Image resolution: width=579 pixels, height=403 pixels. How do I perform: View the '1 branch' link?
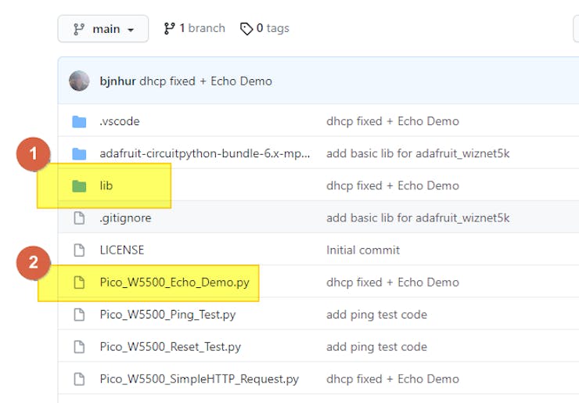pos(202,28)
